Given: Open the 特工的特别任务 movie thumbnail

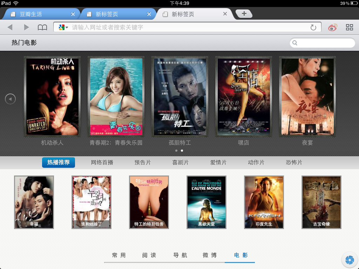Looking at the screenshot, I should (149, 202).
